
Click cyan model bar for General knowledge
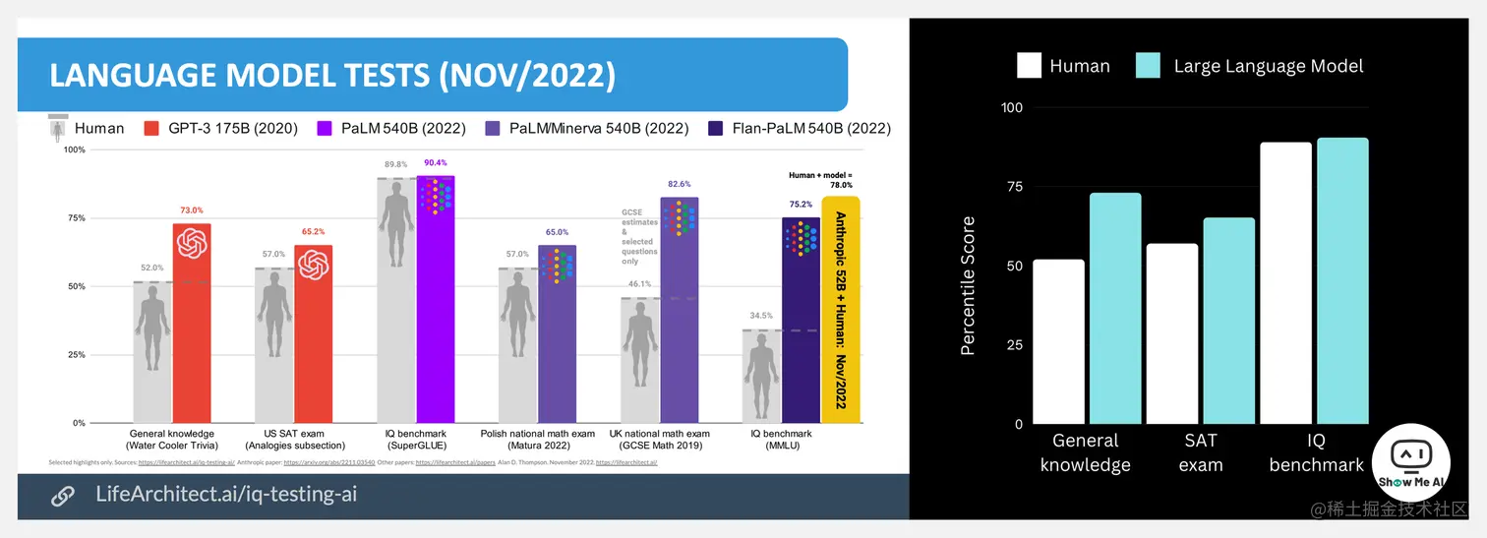[x=1115, y=308]
